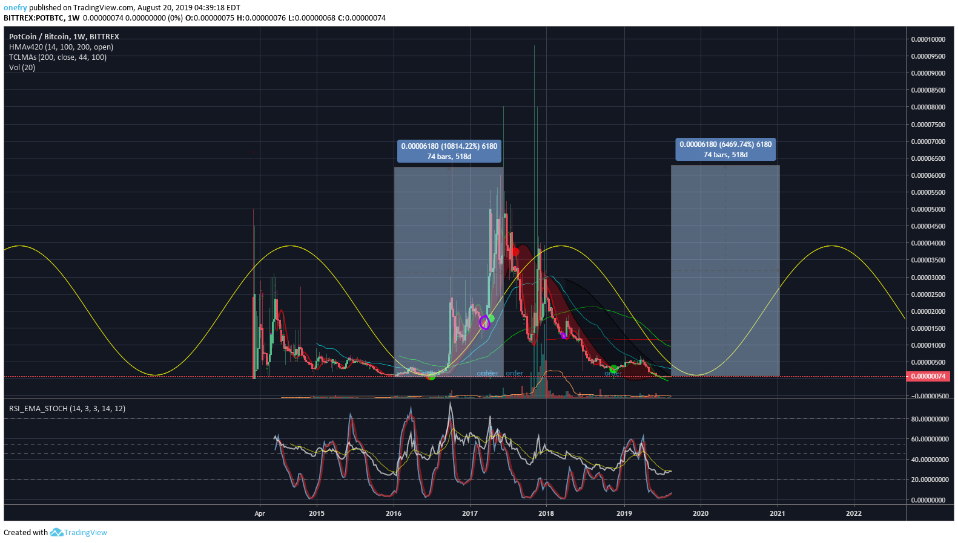Click the 0.00005000 price axis label
Image resolution: width=958 pixels, height=543 pixels.
[928, 209]
